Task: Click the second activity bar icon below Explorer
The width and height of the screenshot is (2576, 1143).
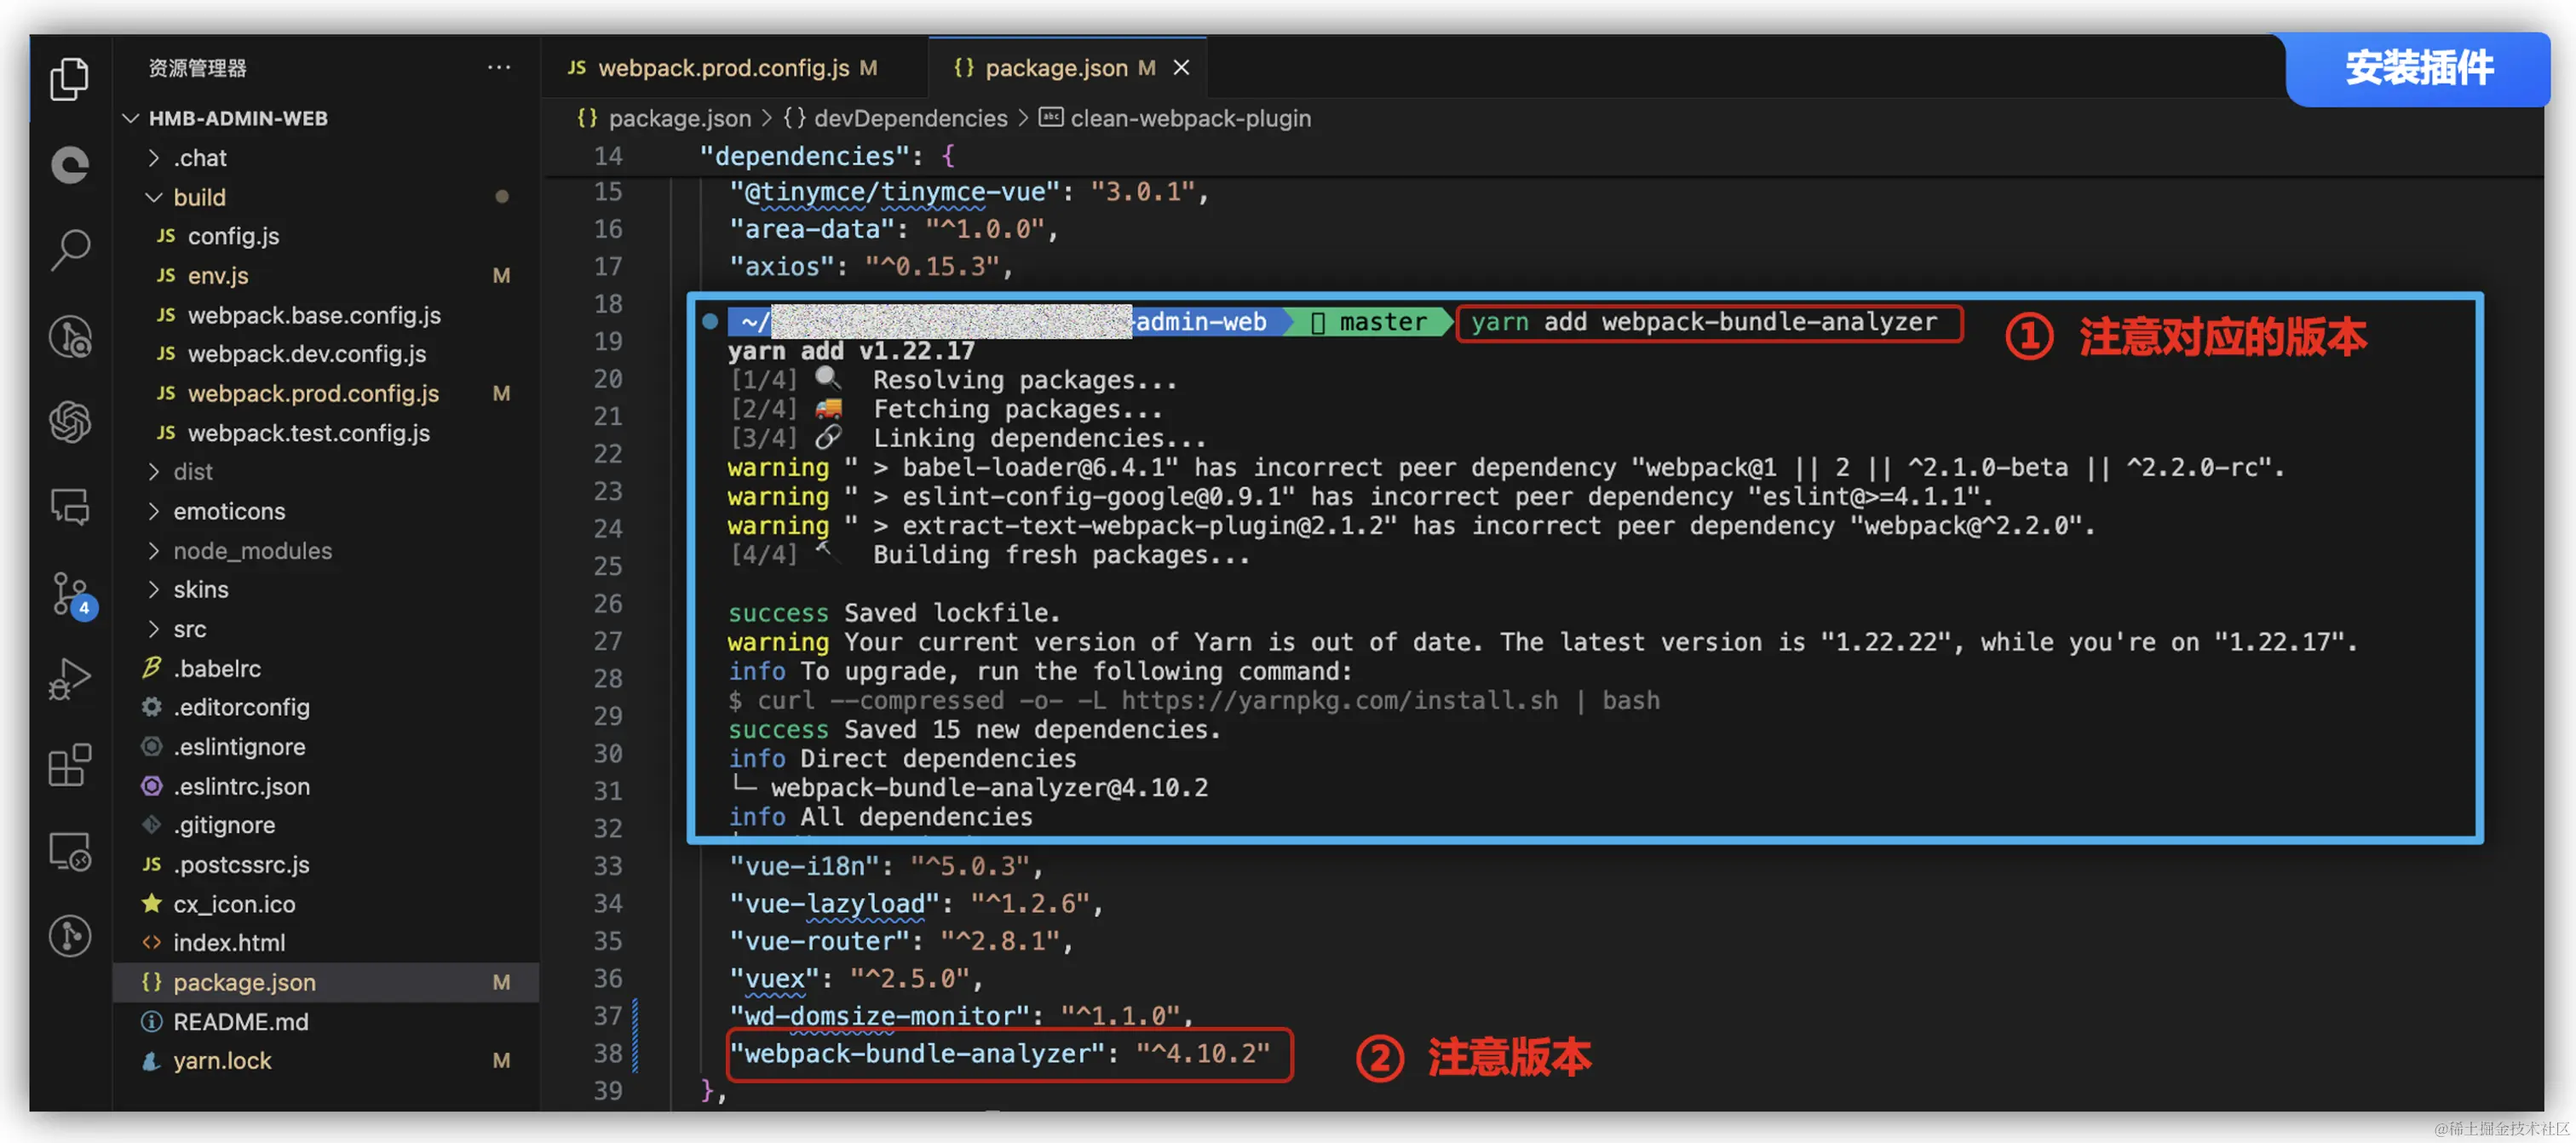Action: [70, 164]
